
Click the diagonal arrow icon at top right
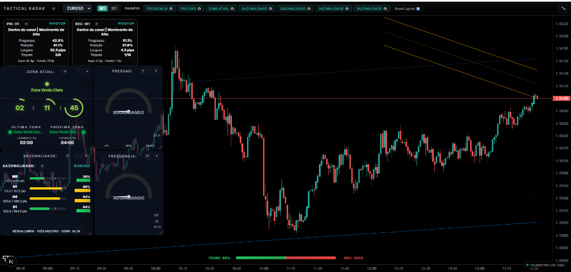(x=563, y=8)
